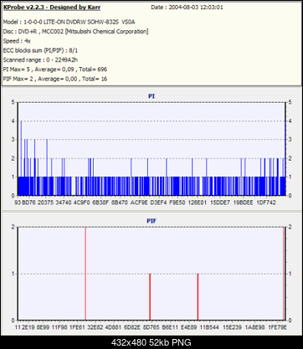Click 11B544 label on PIF axis
Image resolution: width=303 pixels, height=349 pixels.
click(209, 327)
